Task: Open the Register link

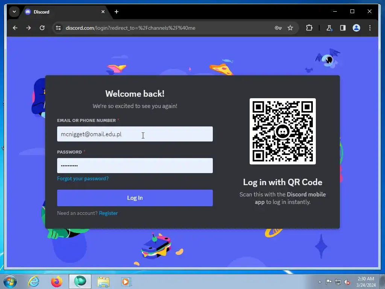Action: click(x=108, y=213)
